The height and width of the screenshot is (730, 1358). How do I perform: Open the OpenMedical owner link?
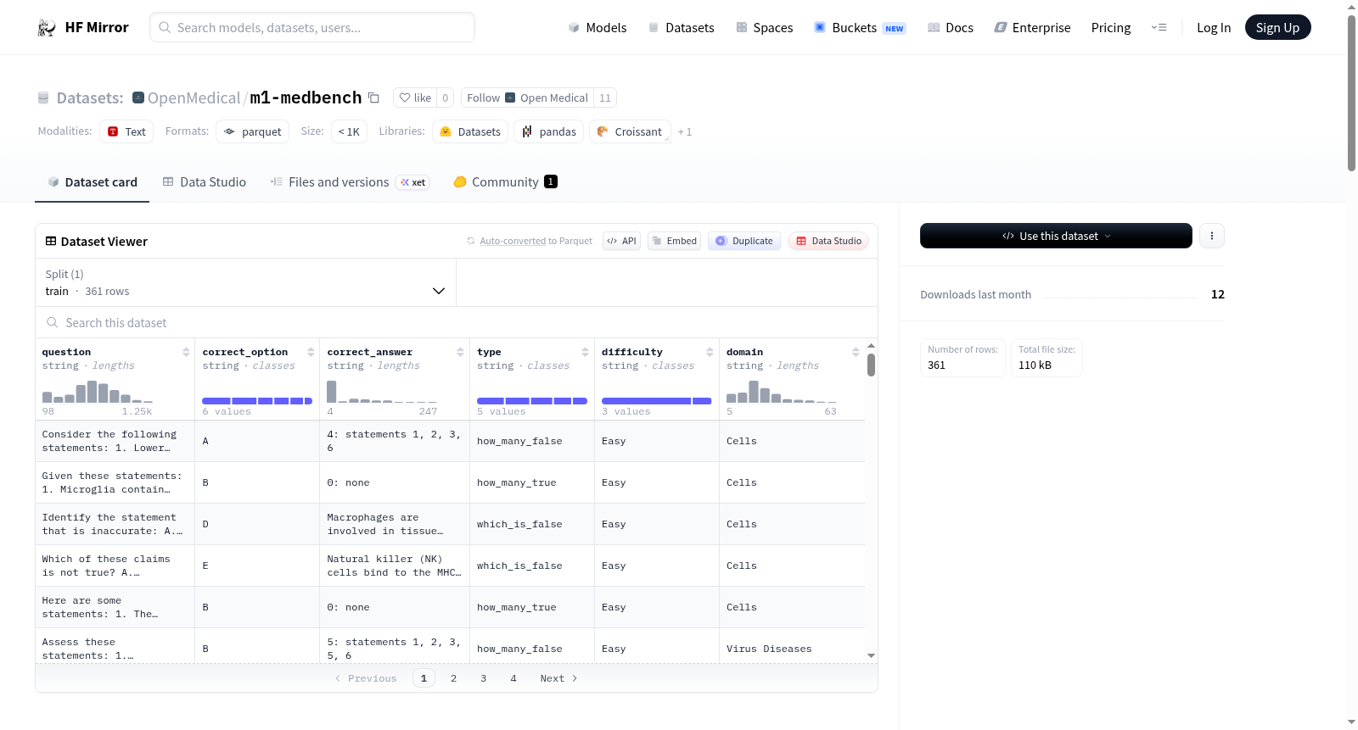pos(194,98)
